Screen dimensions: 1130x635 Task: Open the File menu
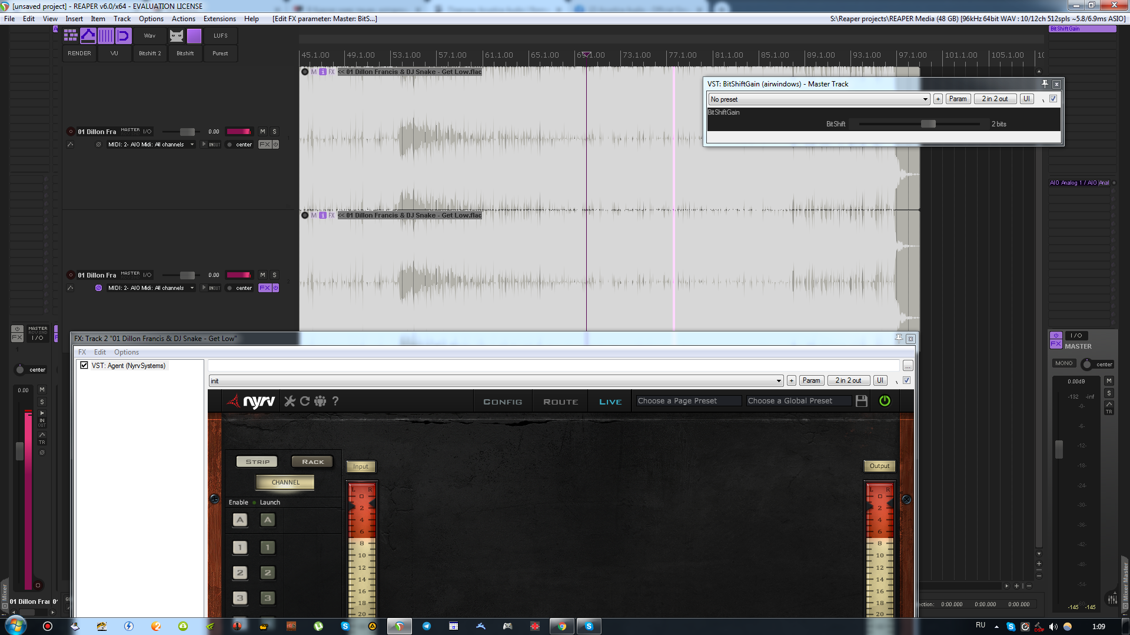pyautogui.click(x=9, y=19)
